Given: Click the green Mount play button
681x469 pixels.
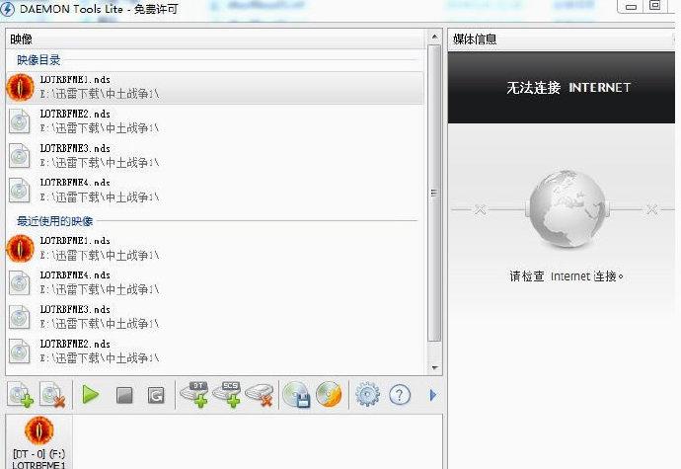Looking at the screenshot, I should 91,395.
